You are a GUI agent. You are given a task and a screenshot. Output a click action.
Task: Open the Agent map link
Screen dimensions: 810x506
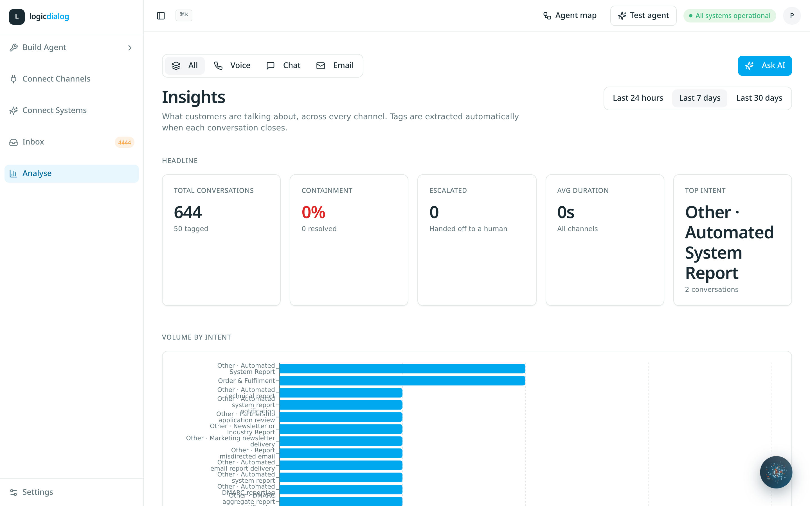coord(570,16)
